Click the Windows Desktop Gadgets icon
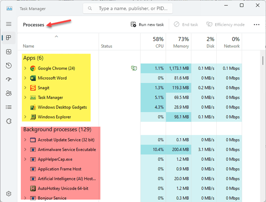Viewport: 266px width, 202px height. 33,107
